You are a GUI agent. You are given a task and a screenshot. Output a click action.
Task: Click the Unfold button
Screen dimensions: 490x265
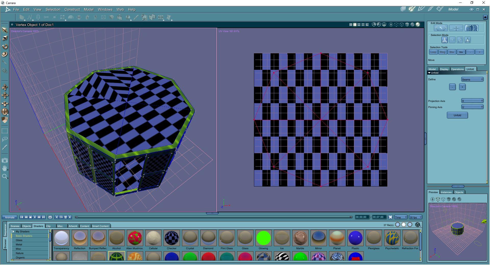coord(457,115)
